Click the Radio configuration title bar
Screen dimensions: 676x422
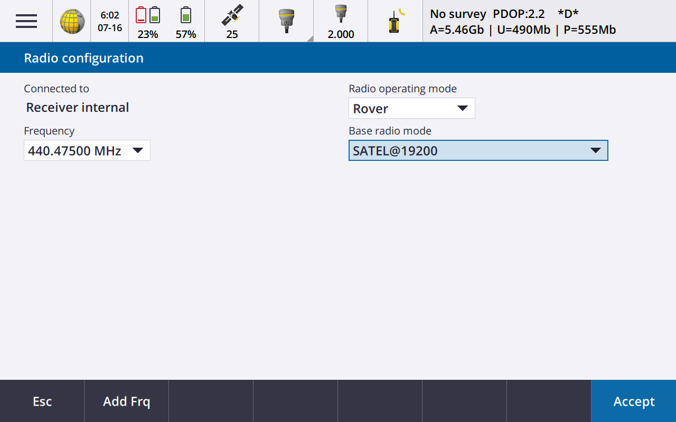83,57
